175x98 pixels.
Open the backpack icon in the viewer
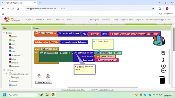(159, 40)
